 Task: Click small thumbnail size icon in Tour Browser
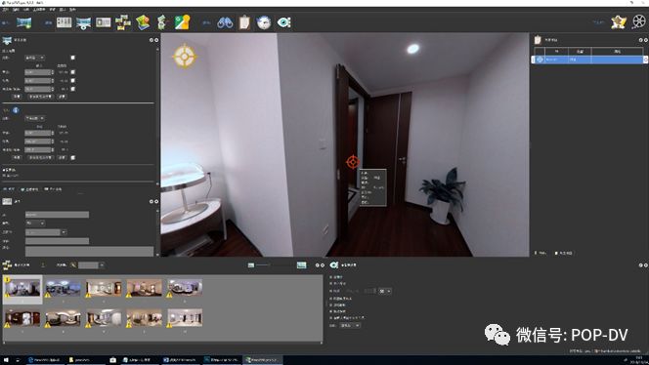tap(251, 264)
